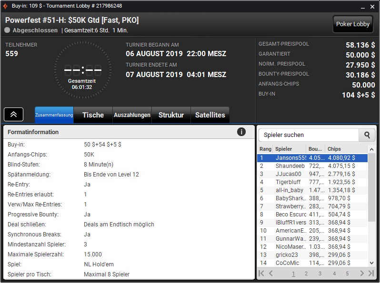Click the player list scroll-down arrow
The image size is (380, 283).
click(x=371, y=263)
